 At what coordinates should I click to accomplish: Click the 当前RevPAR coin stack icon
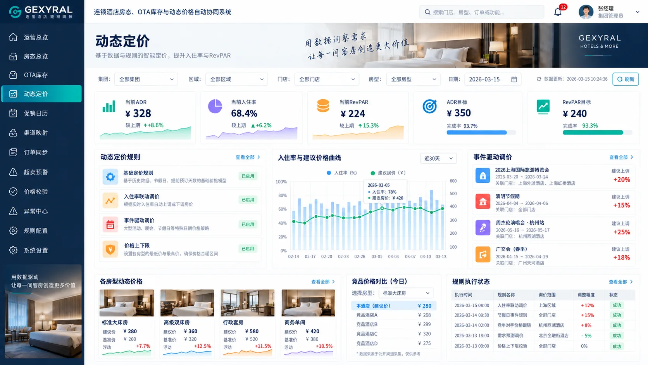tap(323, 106)
